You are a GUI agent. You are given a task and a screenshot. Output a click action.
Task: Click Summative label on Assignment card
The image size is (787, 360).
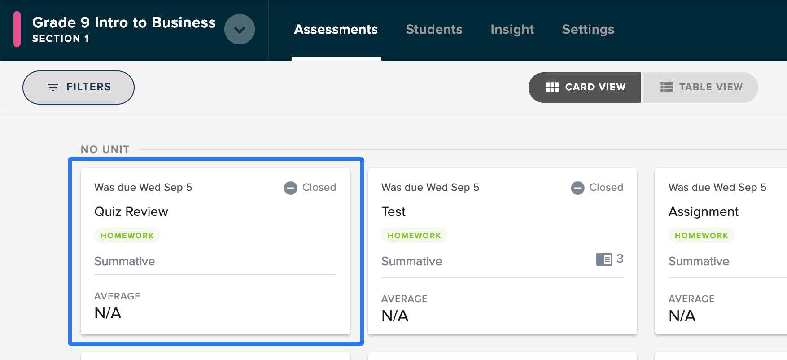tap(699, 261)
